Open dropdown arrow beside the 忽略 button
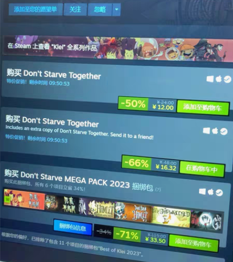This screenshot has width=233, height=262. click(x=116, y=9)
